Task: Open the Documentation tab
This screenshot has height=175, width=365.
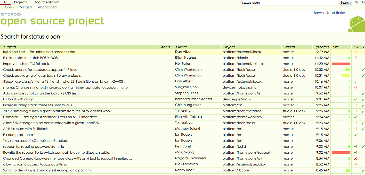Action: tap(46, 2)
